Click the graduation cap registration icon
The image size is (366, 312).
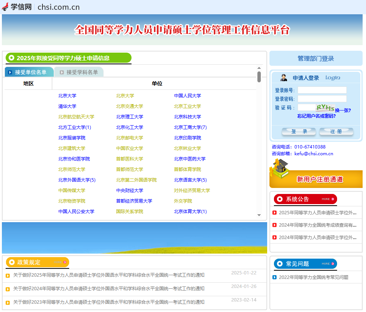[279, 168]
